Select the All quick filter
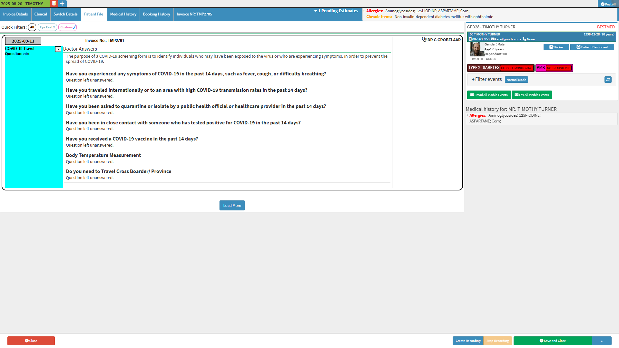Viewport: 619px width, 348px height. 32,27
